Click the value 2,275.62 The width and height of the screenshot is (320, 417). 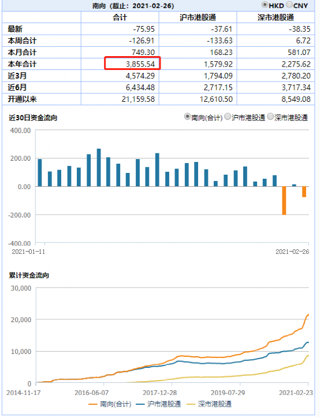[296, 64]
